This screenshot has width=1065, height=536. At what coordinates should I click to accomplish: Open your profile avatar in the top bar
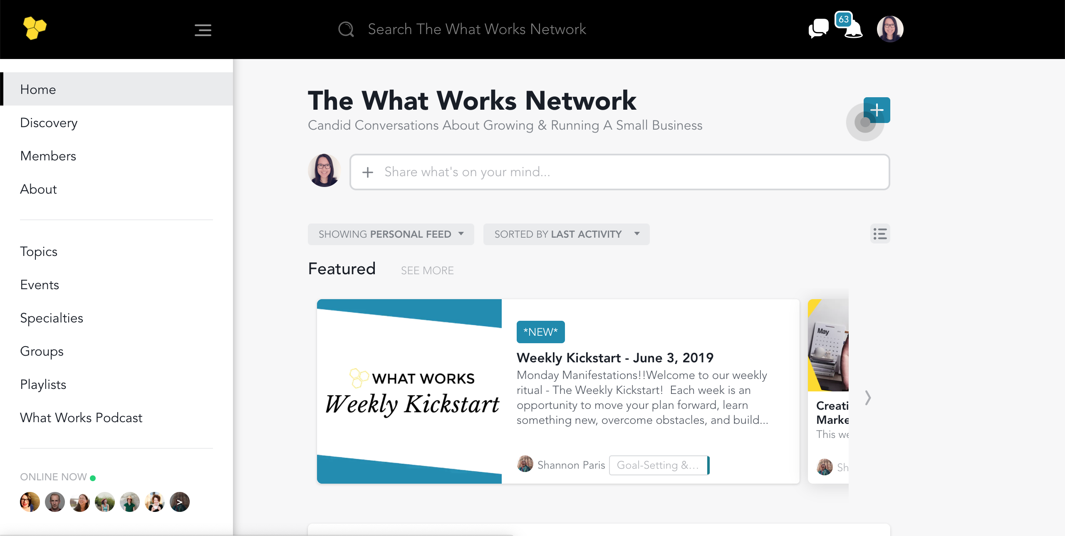point(890,29)
